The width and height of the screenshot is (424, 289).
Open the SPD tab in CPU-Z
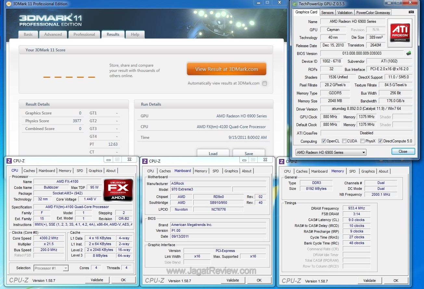(80, 170)
